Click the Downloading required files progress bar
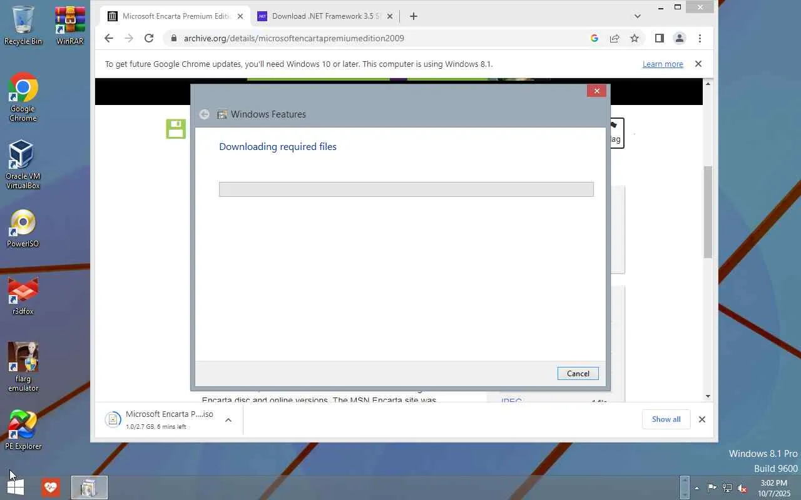Screen dimensions: 801x500 pos(406,189)
